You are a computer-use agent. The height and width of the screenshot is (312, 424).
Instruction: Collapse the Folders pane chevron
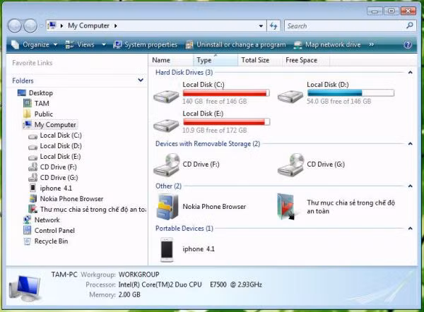click(x=139, y=80)
